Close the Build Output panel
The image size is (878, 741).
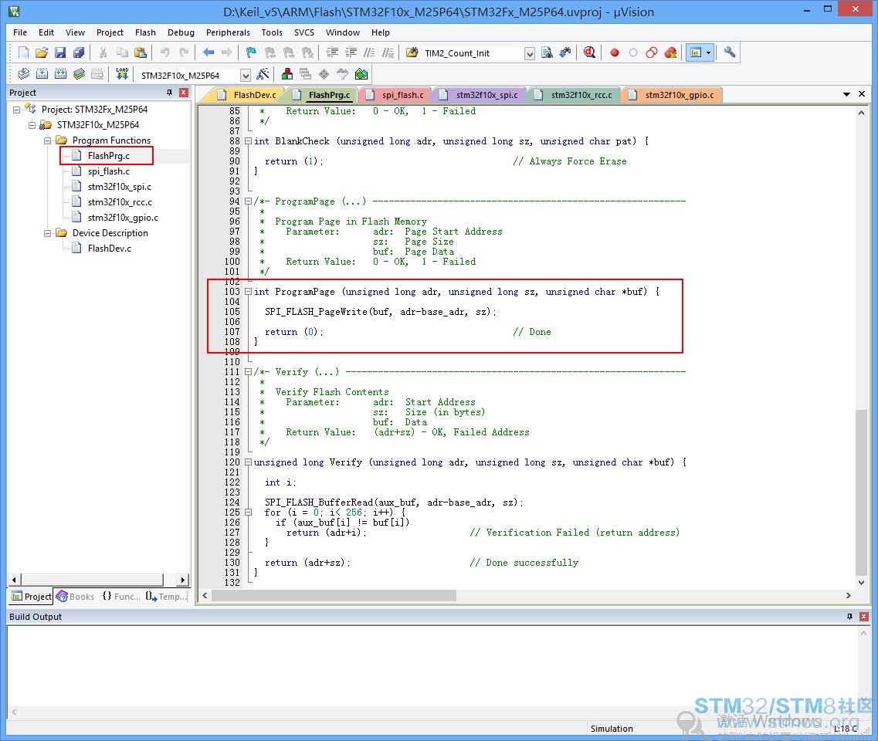(864, 616)
